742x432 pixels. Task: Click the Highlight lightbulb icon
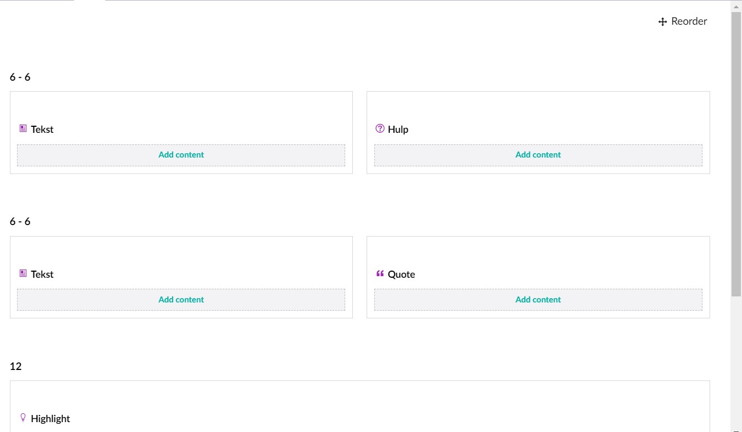tap(23, 418)
